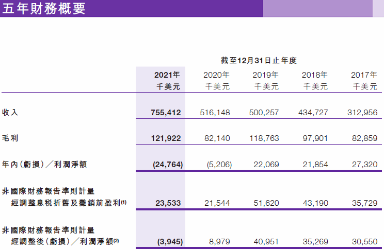
Task: Click the 2021 revenue value 755,412
Action: [x=166, y=113]
